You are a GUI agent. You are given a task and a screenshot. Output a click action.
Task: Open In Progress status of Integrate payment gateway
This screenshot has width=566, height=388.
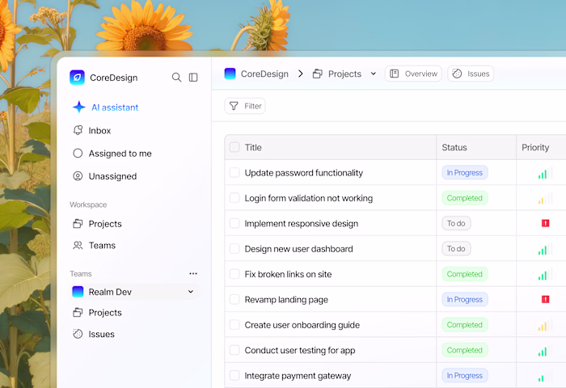click(x=465, y=375)
